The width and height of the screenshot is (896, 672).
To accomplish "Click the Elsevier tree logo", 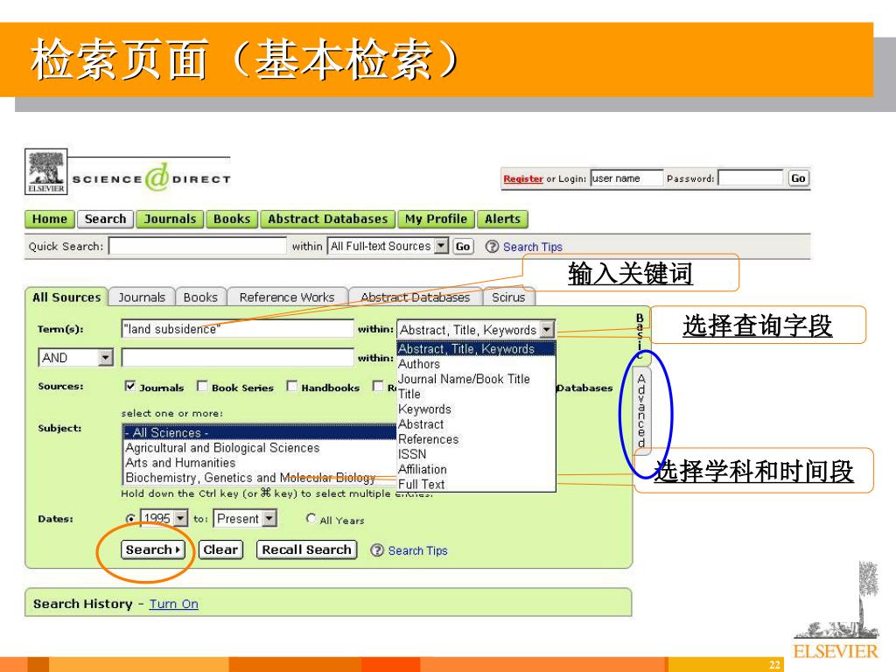I will tap(46, 171).
